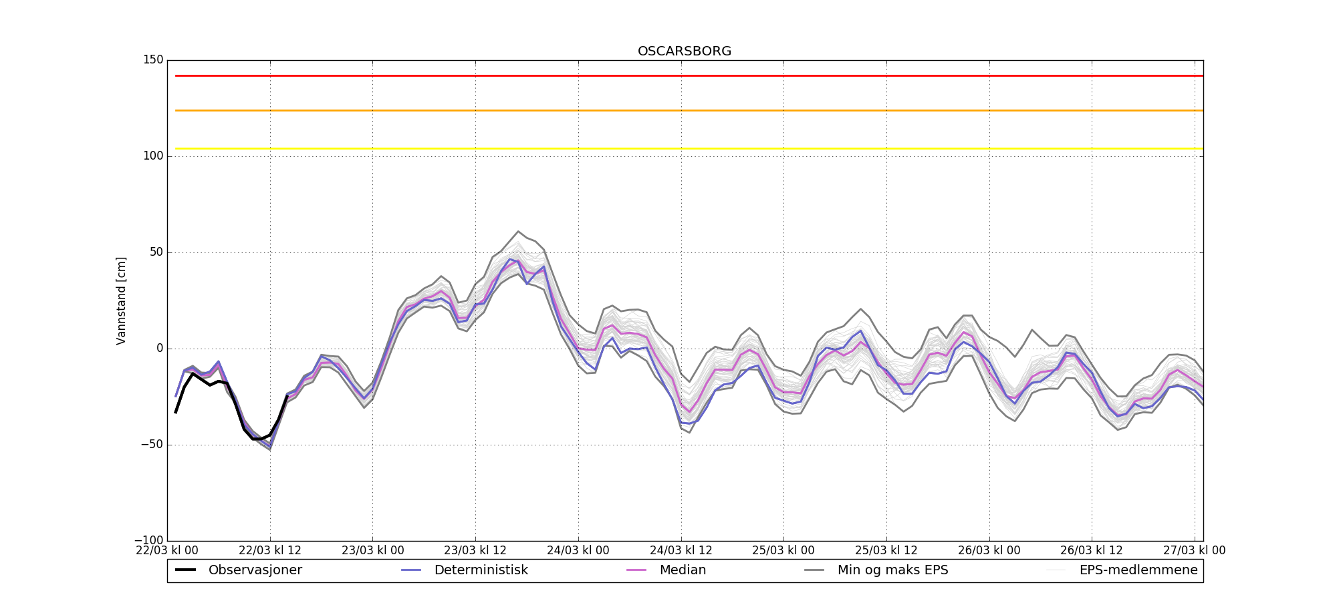Viewport: 1337px width, 601px height.
Task: Select the Observasjoner legend label
Action: click(x=255, y=570)
